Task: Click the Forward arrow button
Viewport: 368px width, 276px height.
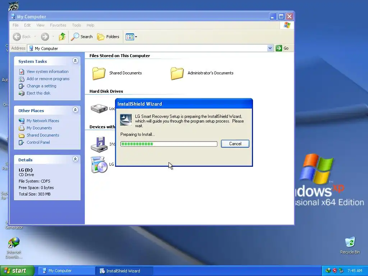Action: [45, 37]
